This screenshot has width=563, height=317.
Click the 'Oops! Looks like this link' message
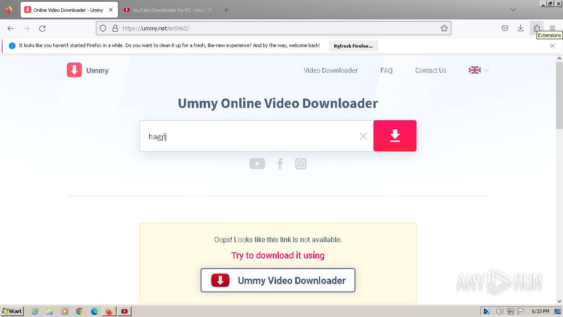coord(278,240)
